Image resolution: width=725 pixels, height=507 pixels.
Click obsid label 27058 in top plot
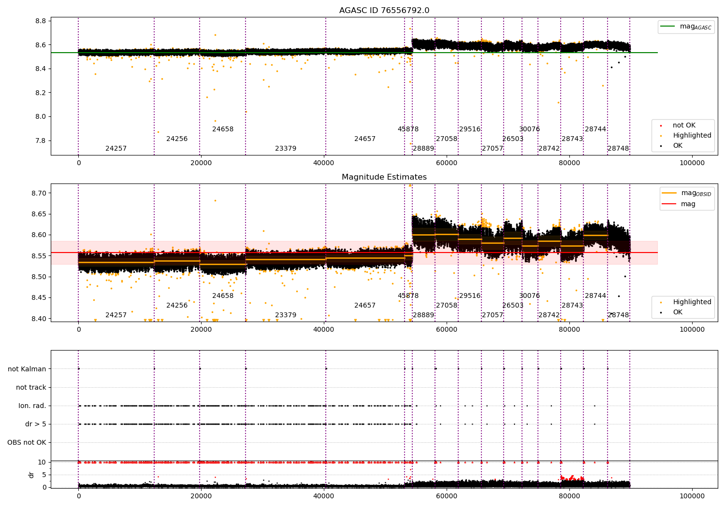[x=447, y=139]
